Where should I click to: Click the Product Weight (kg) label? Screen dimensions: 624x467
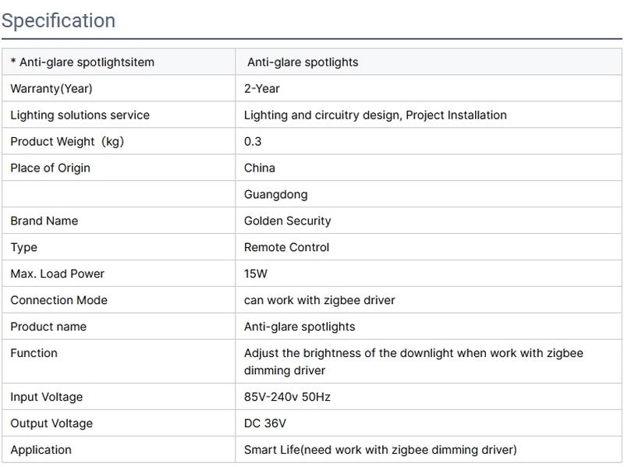coord(67,141)
